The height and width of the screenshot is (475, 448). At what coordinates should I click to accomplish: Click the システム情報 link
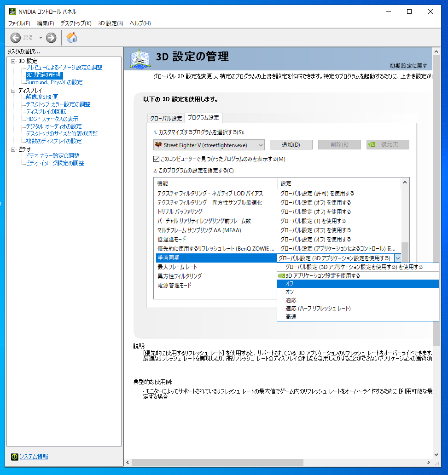pos(34,457)
